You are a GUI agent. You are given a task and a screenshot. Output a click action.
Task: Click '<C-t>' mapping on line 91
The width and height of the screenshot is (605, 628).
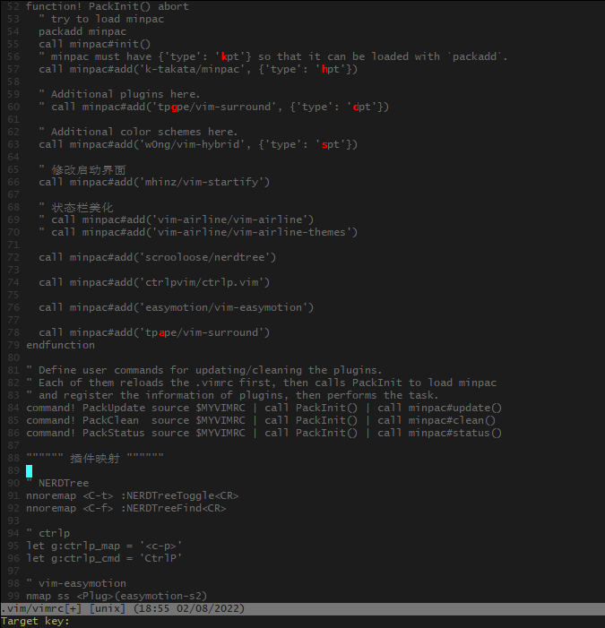[x=99, y=495]
